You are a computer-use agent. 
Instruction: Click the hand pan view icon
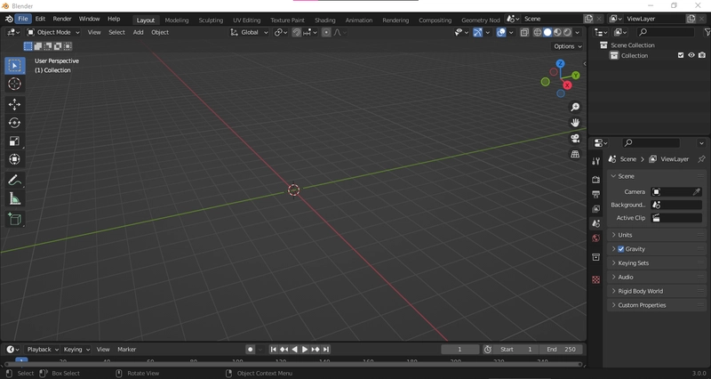click(575, 123)
